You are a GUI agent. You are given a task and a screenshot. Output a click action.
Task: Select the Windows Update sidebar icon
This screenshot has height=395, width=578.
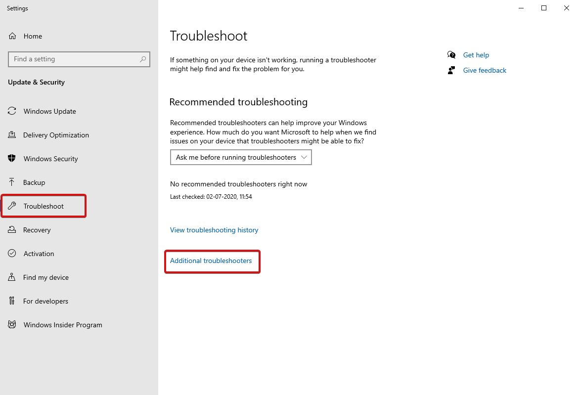click(x=12, y=111)
